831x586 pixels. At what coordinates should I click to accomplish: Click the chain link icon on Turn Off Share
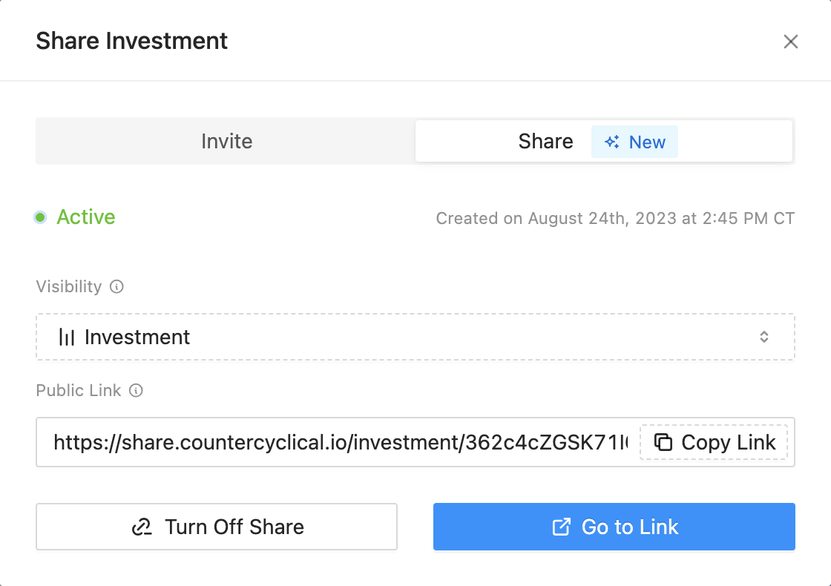coord(142,527)
